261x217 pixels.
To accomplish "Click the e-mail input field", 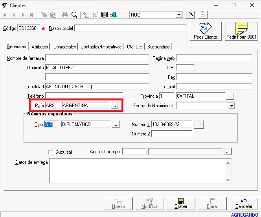I will coord(213,86).
